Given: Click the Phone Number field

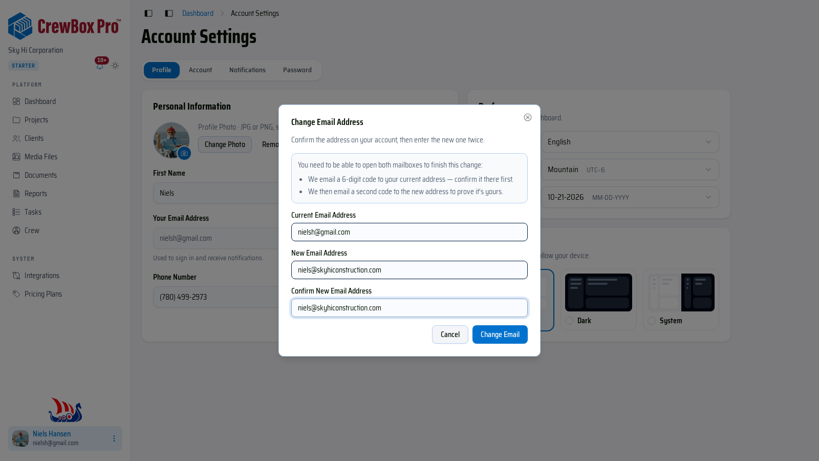Looking at the screenshot, I should pyautogui.click(x=216, y=297).
